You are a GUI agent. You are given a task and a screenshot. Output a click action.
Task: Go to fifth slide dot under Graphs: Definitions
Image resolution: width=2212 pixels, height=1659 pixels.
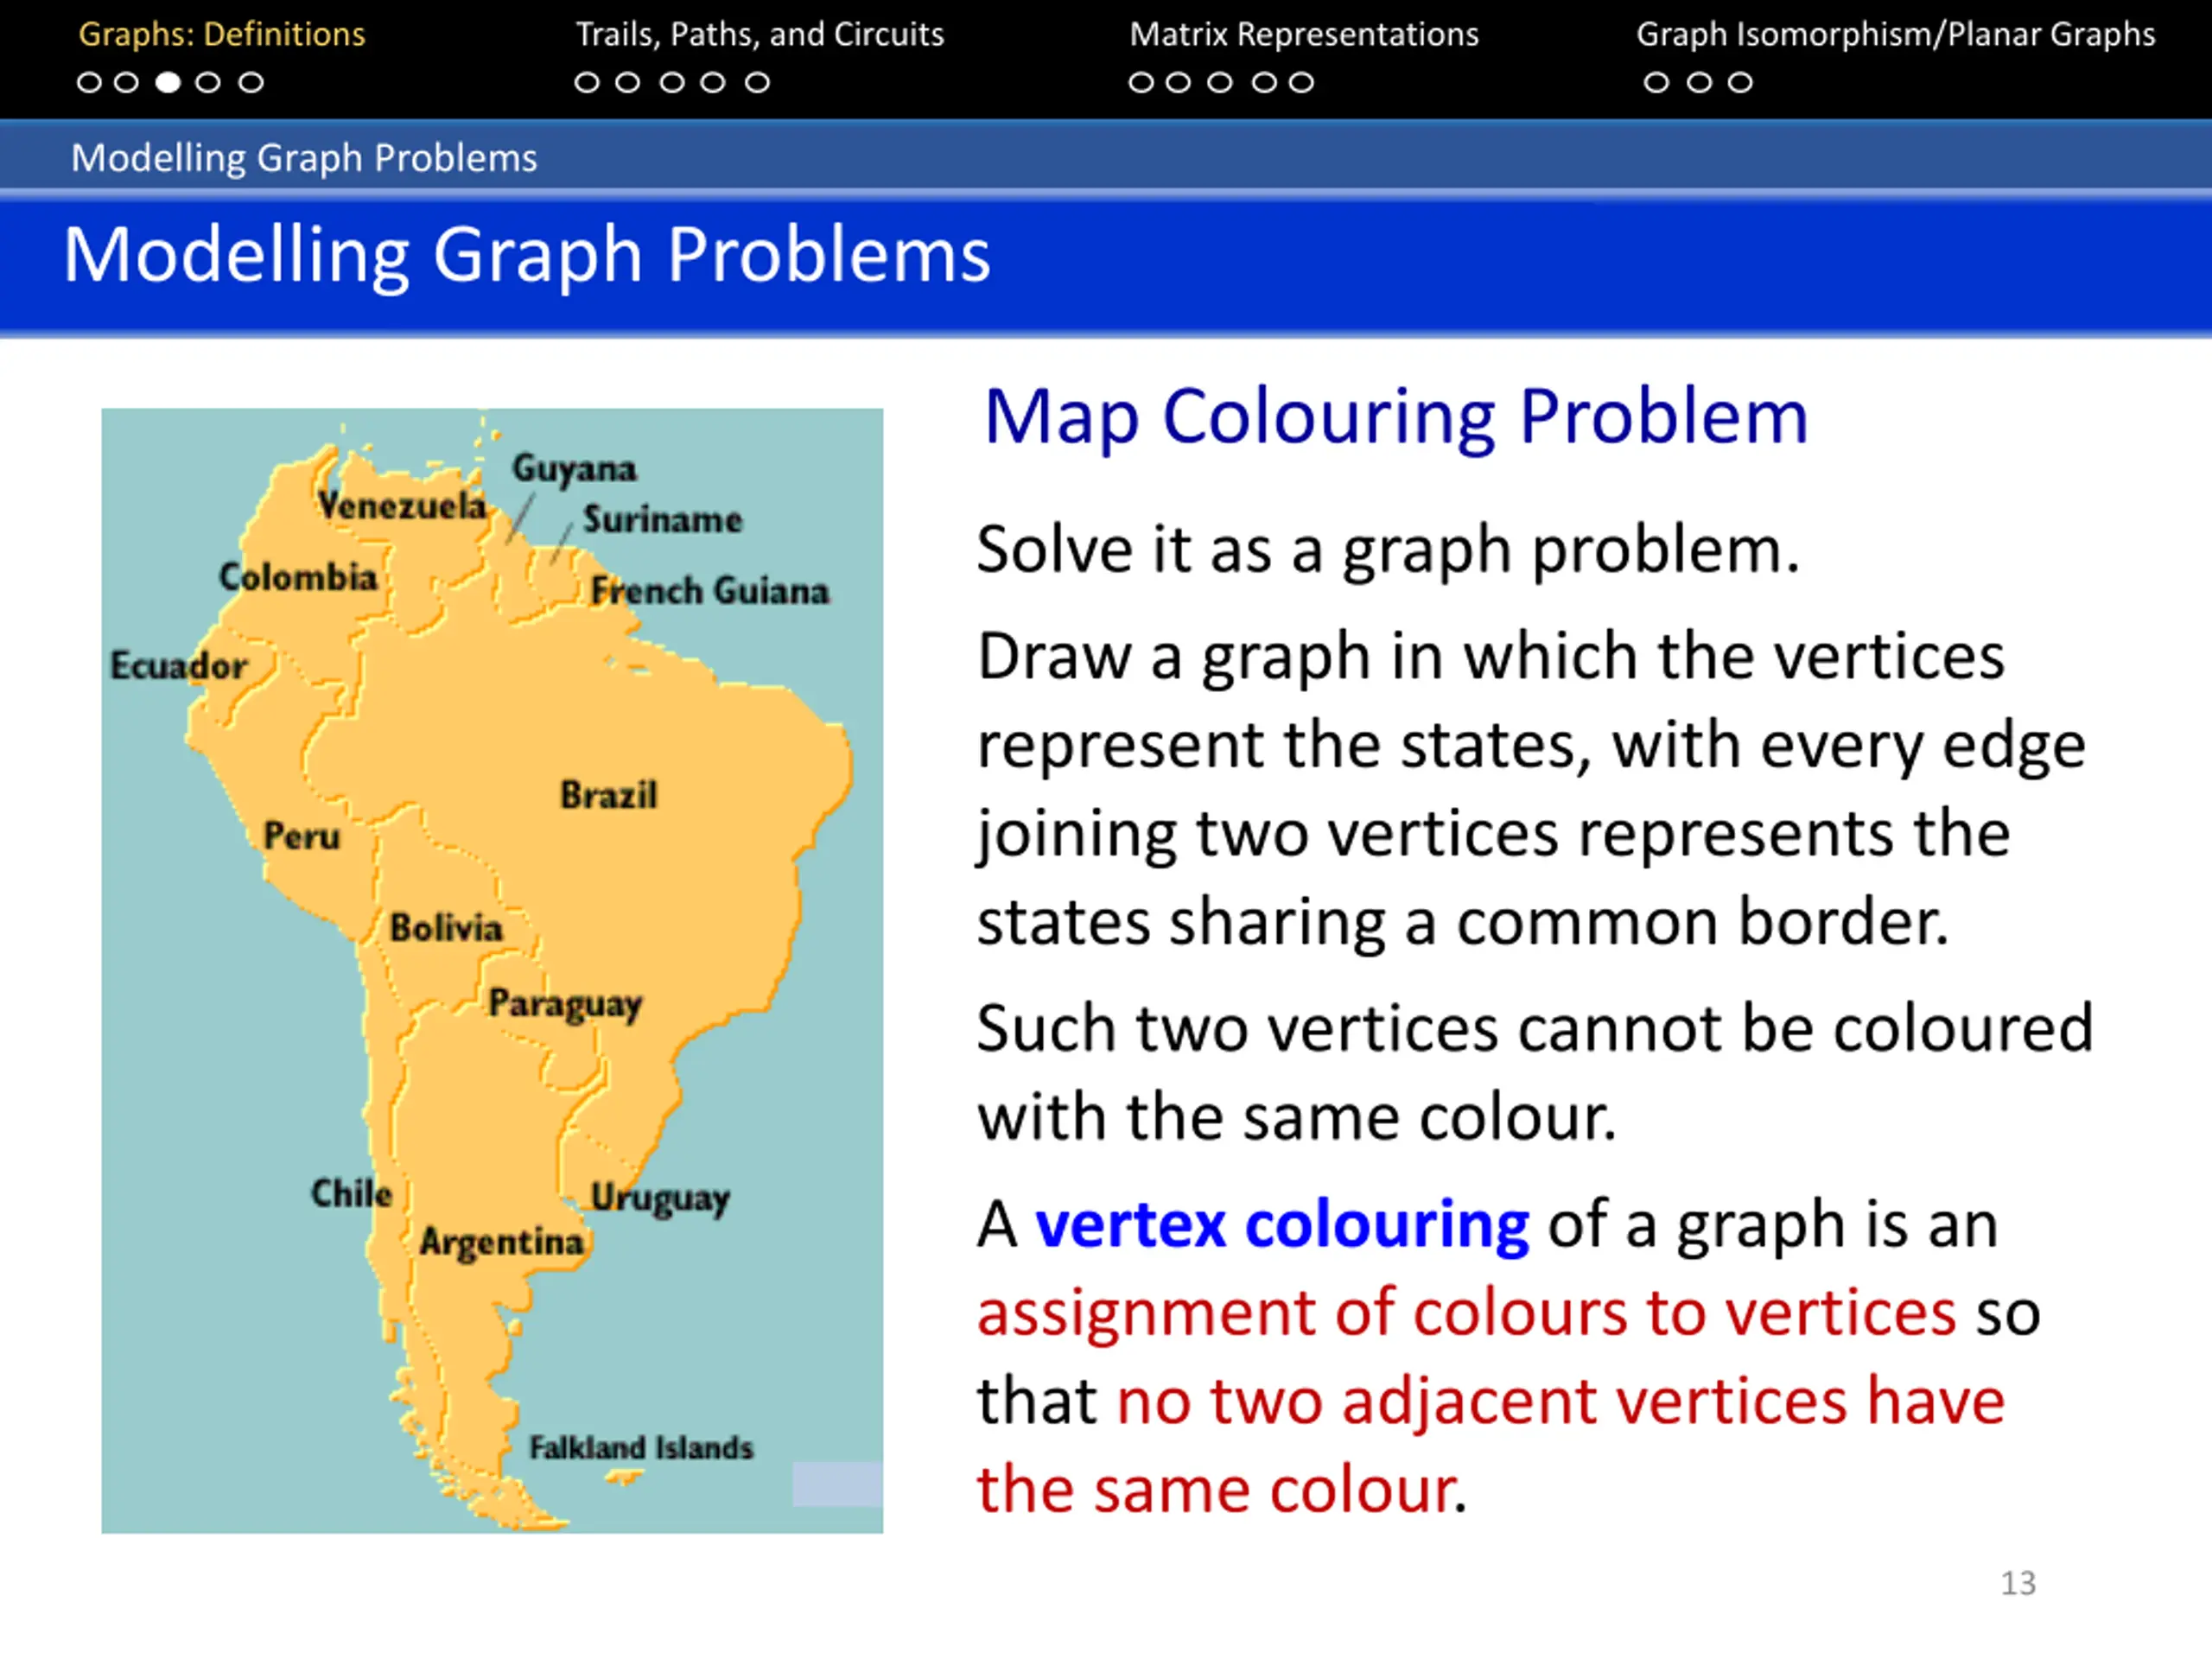tap(251, 82)
